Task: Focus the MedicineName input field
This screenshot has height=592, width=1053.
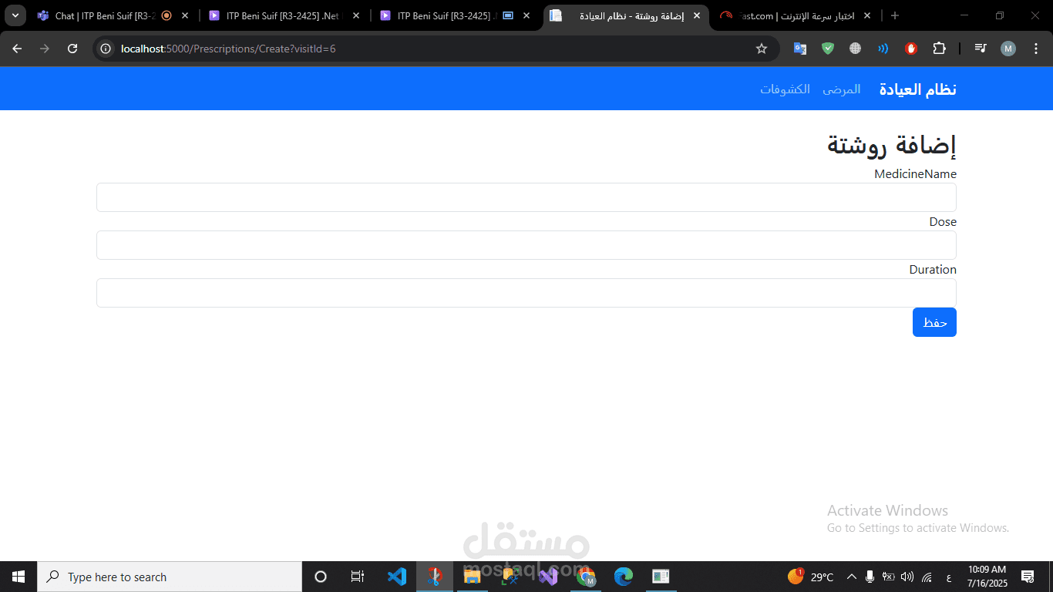Action: (x=526, y=197)
